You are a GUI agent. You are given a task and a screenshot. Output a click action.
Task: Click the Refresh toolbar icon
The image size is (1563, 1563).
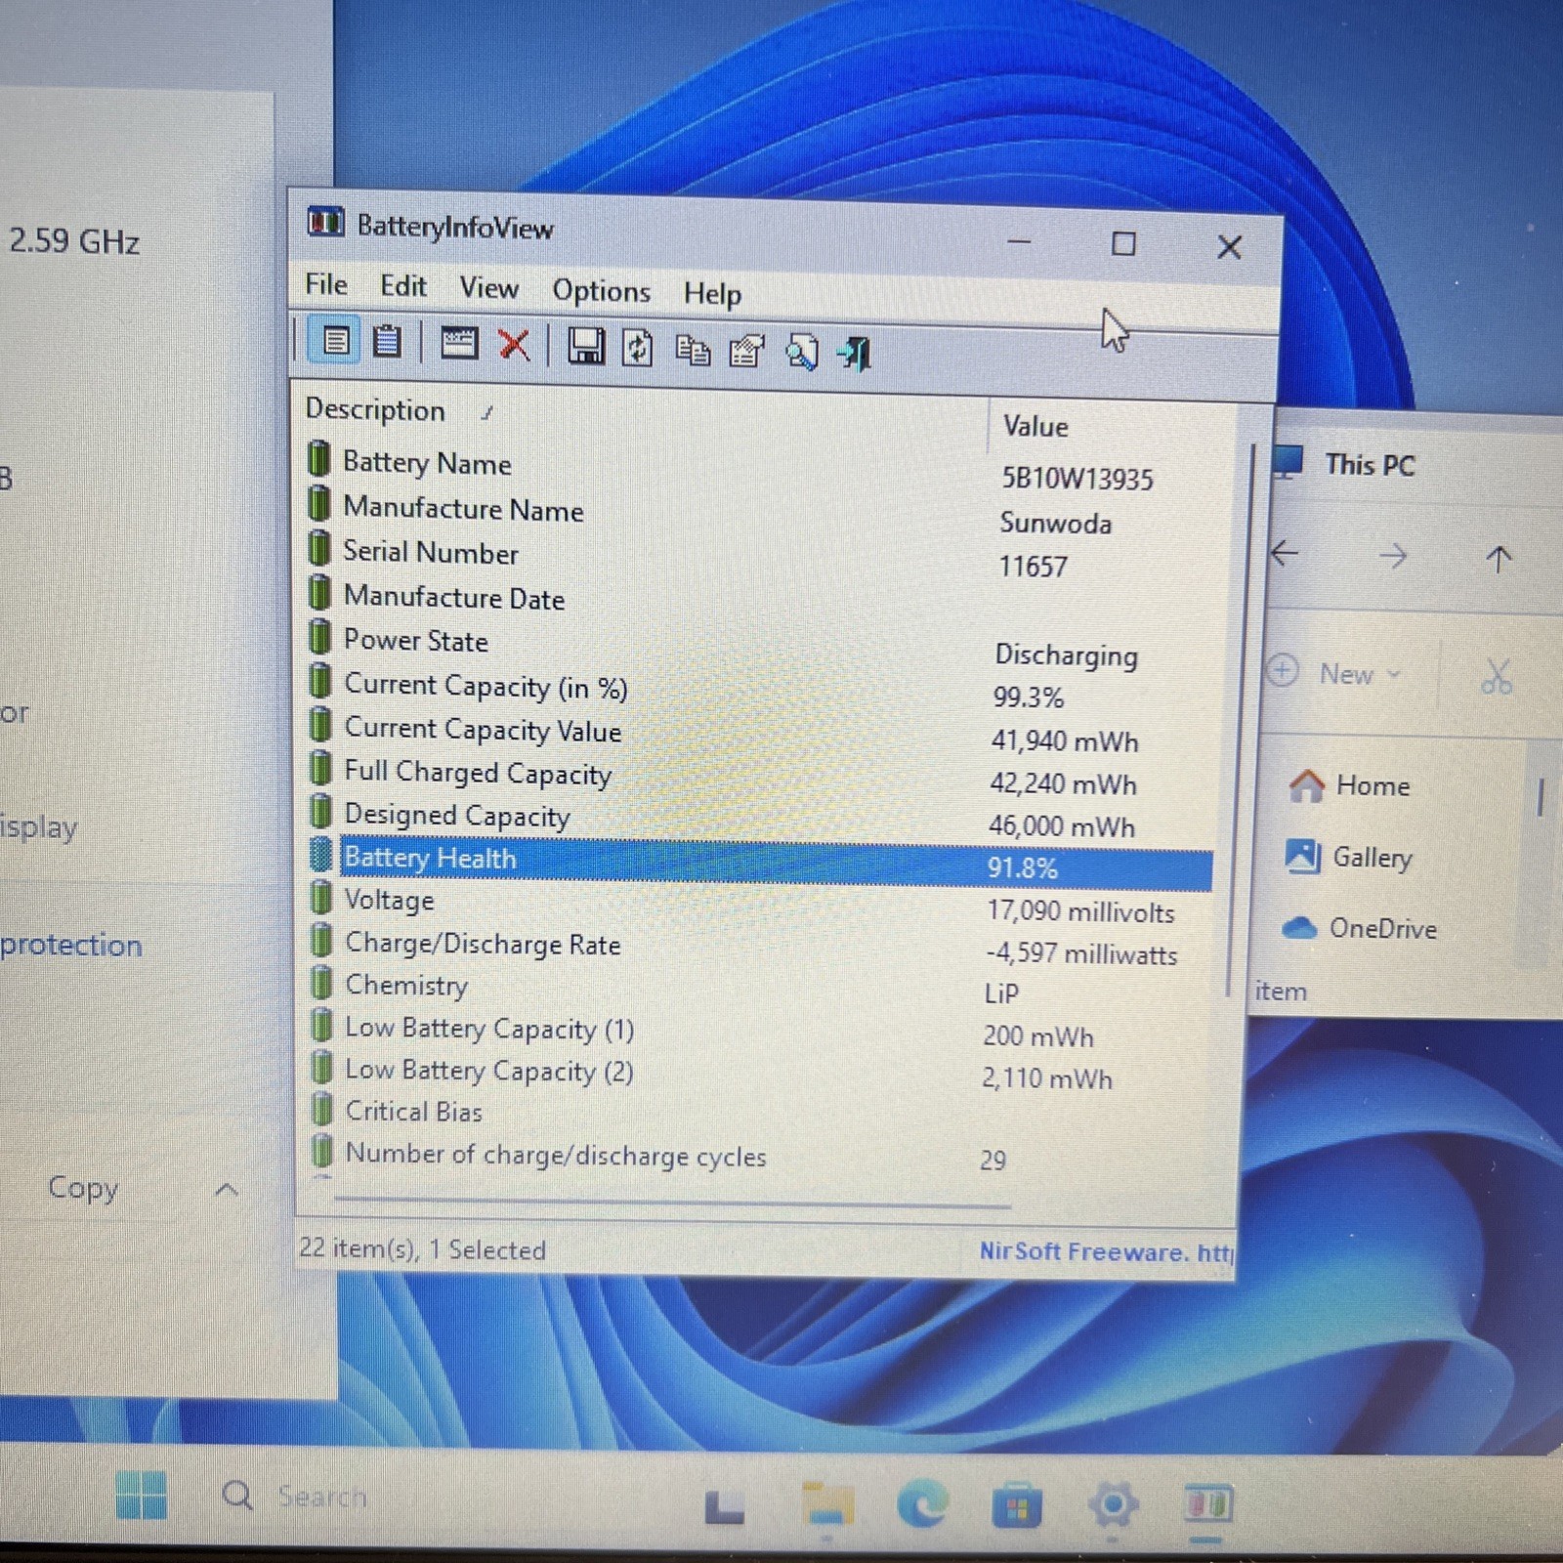click(x=638, y=348)
